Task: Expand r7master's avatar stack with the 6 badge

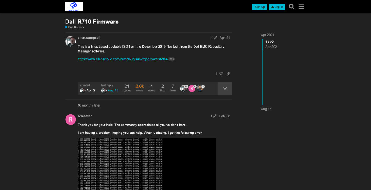Action: [x=192, y=88]
